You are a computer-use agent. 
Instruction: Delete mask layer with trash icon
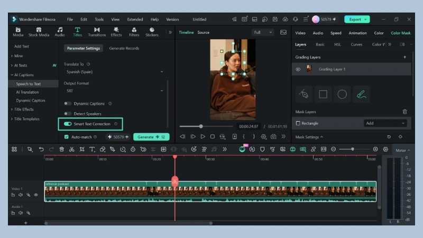404,112
